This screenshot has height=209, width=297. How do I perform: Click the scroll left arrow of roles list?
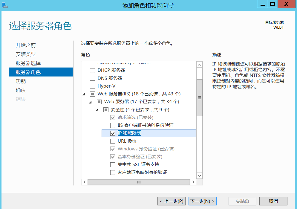(x=85, y=182)
